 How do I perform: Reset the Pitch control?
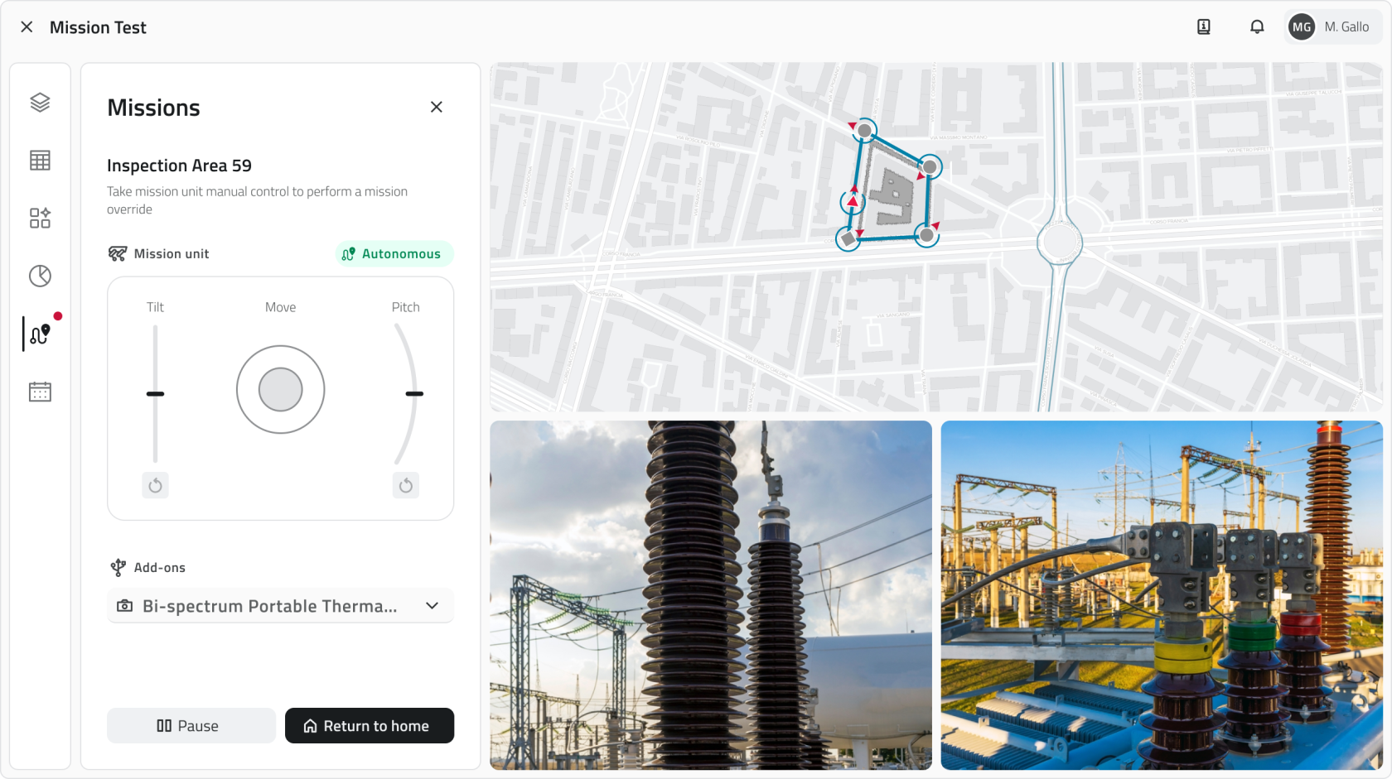(x=405, y=485)
